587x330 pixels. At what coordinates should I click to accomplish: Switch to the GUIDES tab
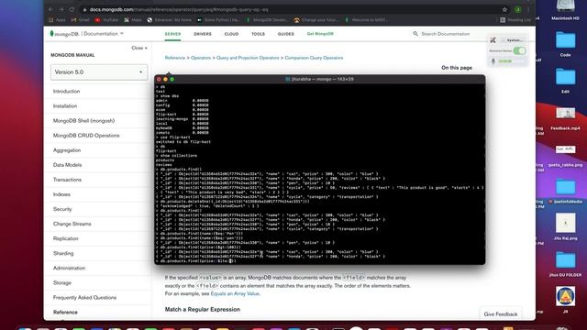tap(285, 34)
